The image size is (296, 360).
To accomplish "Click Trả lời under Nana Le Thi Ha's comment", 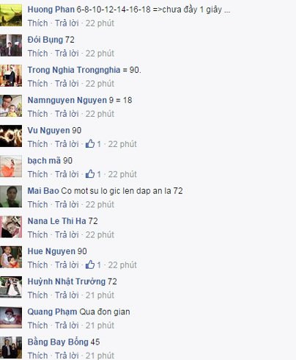I will [x=67, y=234].
